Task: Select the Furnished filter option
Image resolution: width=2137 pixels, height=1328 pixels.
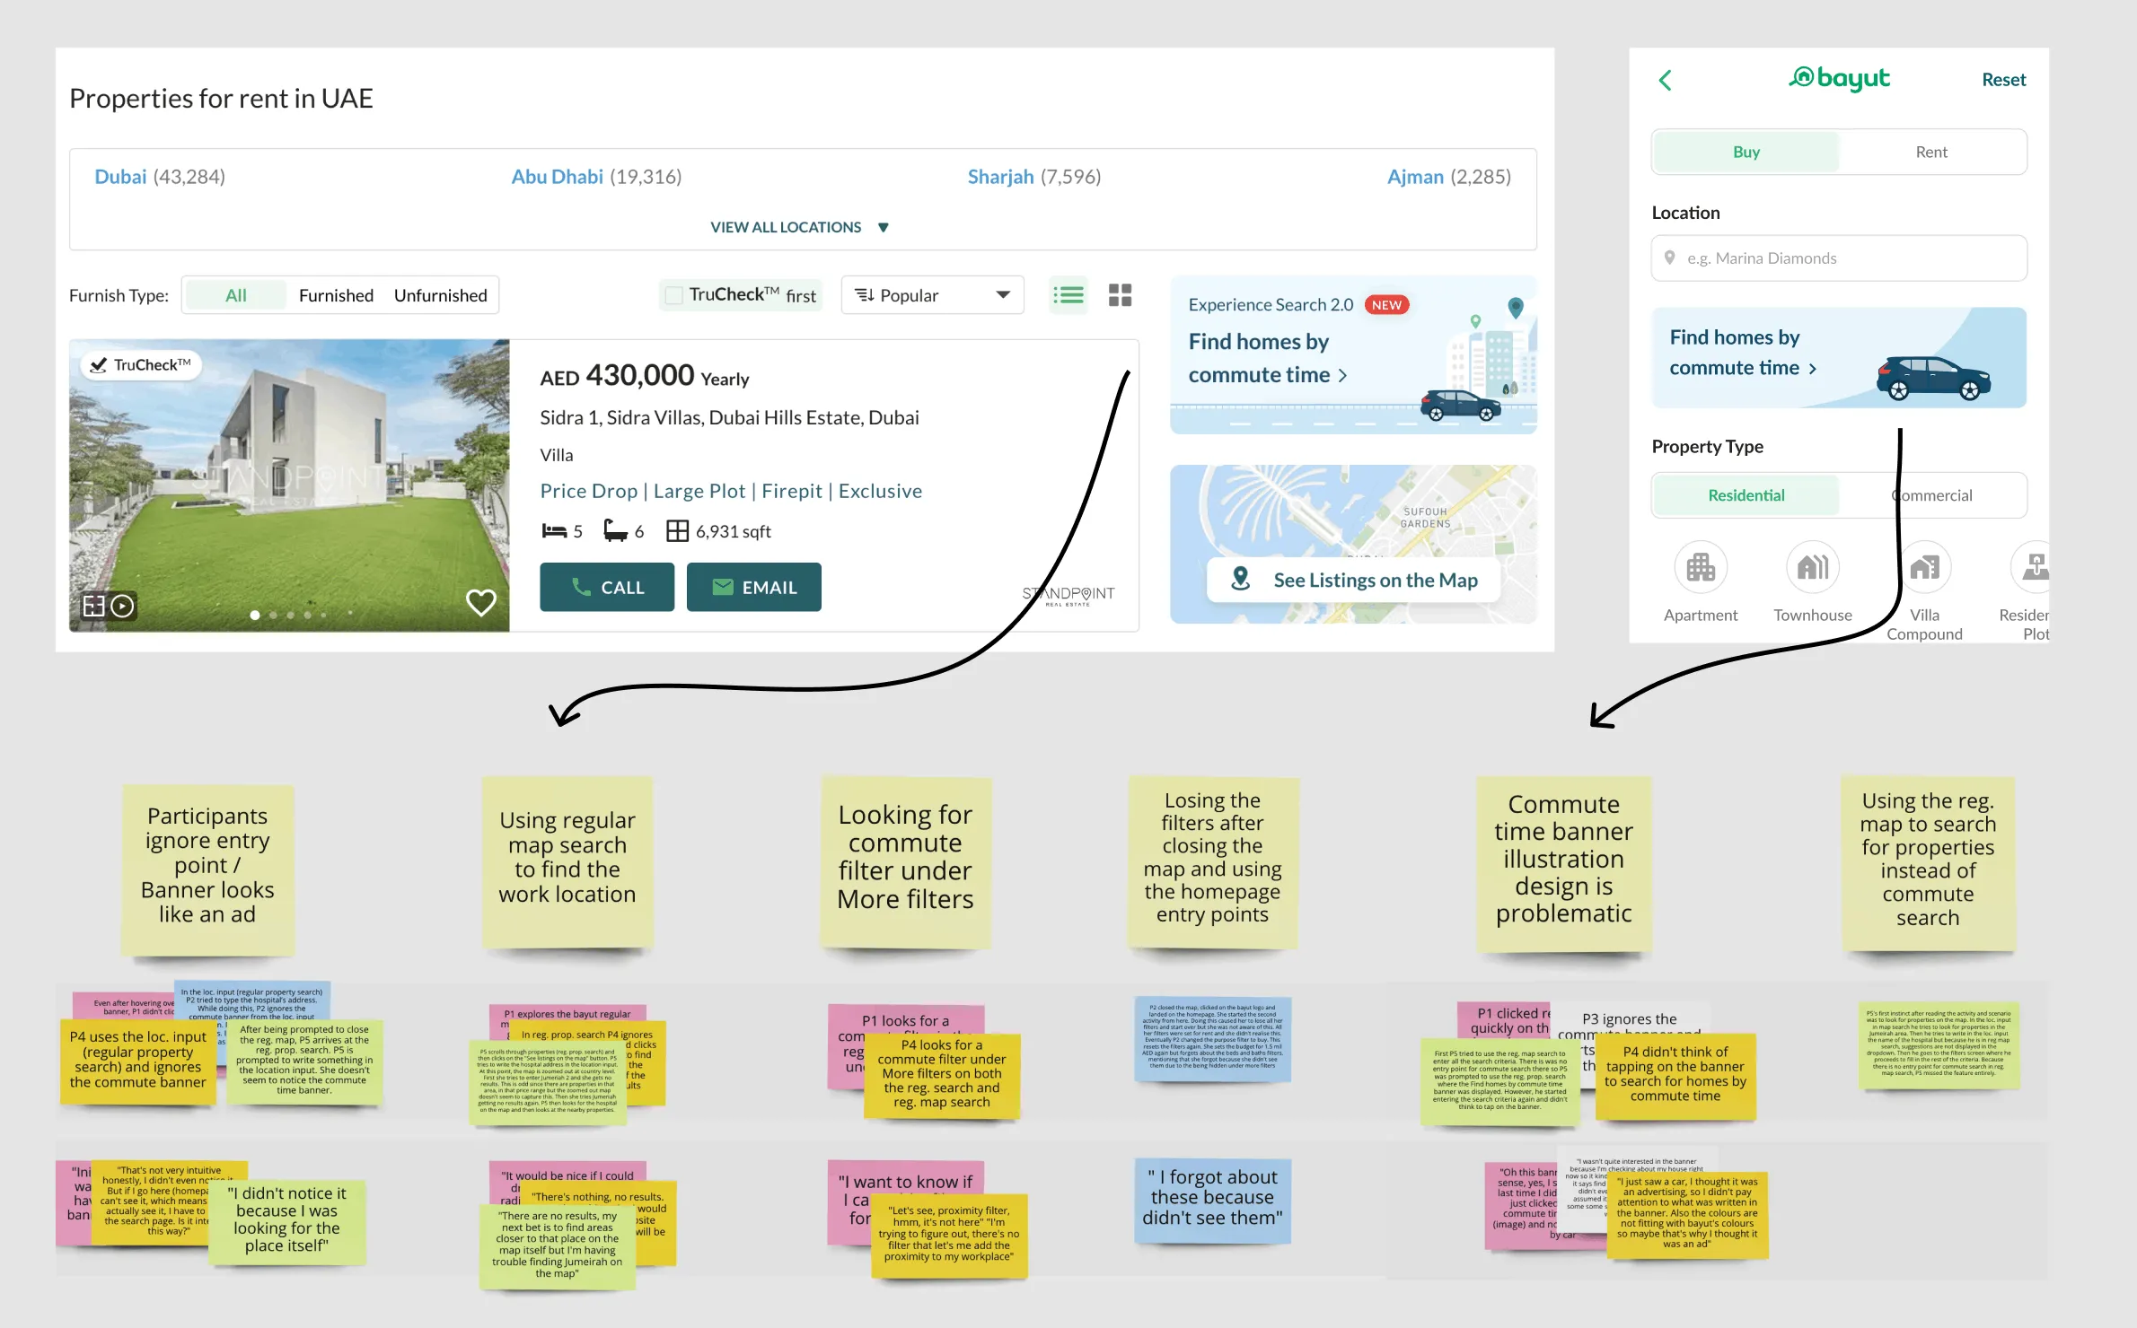Action: [x=336, y=295]
